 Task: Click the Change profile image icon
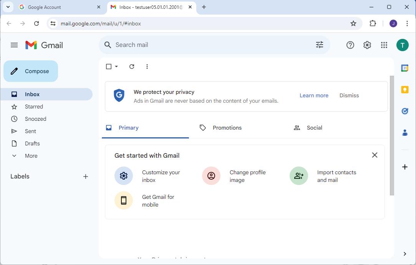(211, 176)
